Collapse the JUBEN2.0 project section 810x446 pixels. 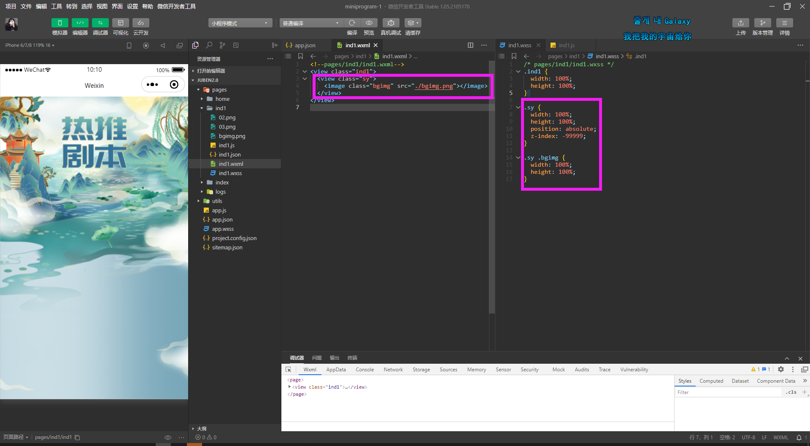pyautogui.click(x=235, y=80)
